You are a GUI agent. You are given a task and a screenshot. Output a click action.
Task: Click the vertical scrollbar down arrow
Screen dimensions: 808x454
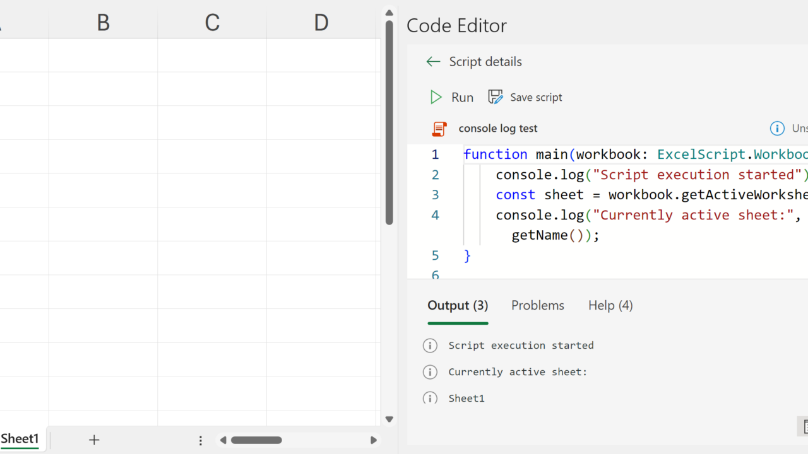click(x=389, y=419)
